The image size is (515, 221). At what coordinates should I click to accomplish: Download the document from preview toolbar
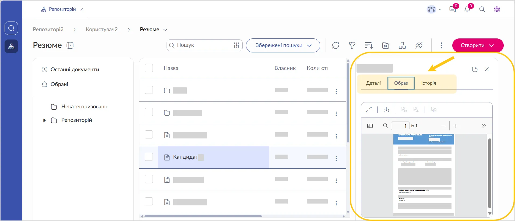coord(386,110)
